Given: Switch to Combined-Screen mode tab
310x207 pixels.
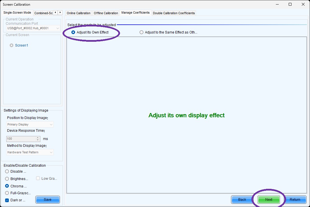Looking at the screenshot, I should point(43,13).
